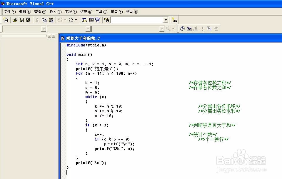Click the Find in Files icon
Screen dimensions: 282x179
point(107,20)
